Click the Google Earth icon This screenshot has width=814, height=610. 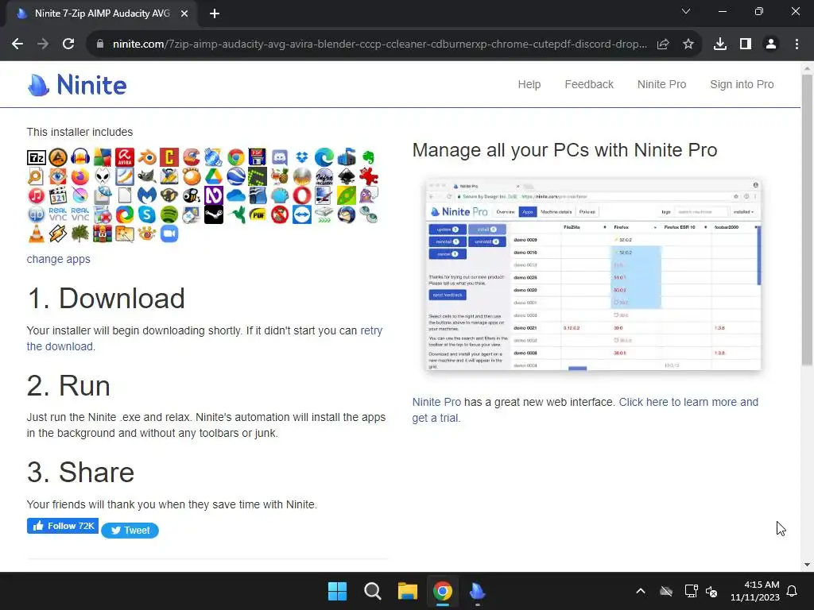[235, 177]
